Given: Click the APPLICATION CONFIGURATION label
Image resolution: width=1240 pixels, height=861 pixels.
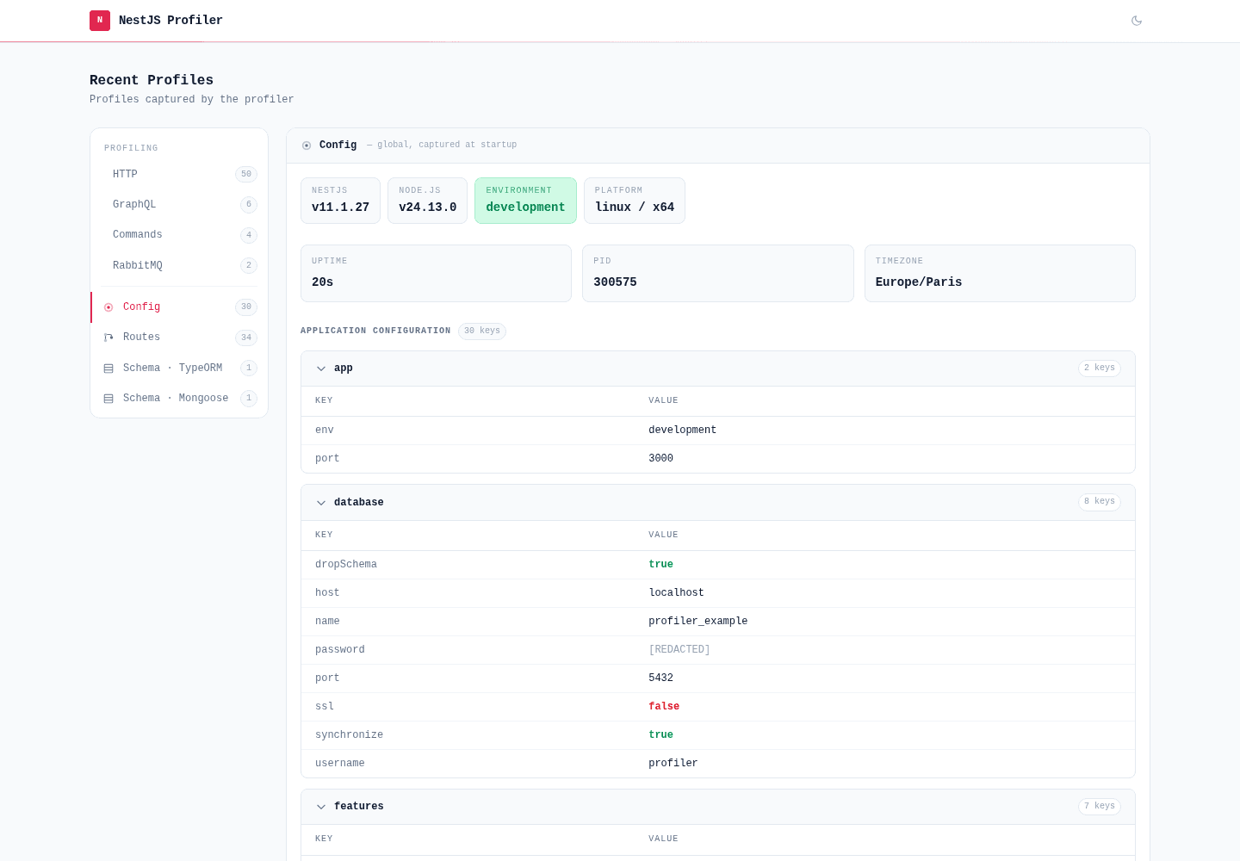Looking at the screenshot, I should [375, 331].
